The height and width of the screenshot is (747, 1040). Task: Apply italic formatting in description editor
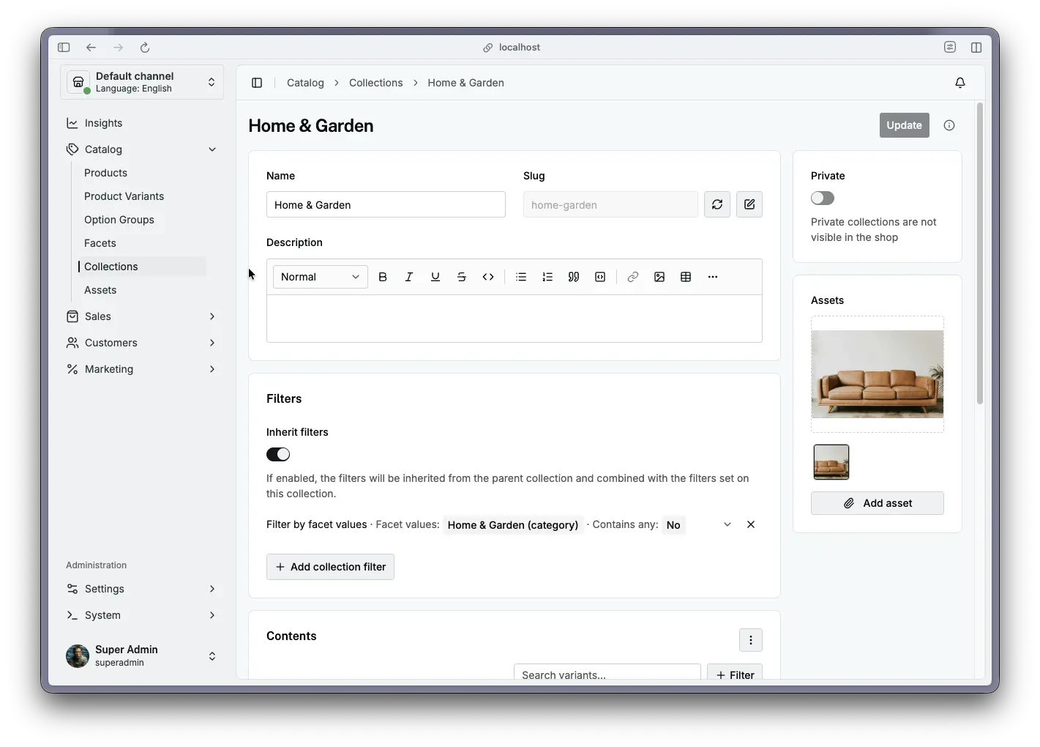(x=409, y=277)
